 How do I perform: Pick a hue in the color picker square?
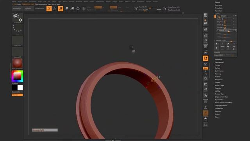17,76
